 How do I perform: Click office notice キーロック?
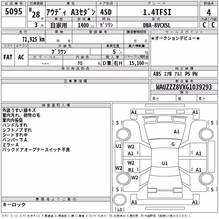pyautogui.click(x=14, y=204)
